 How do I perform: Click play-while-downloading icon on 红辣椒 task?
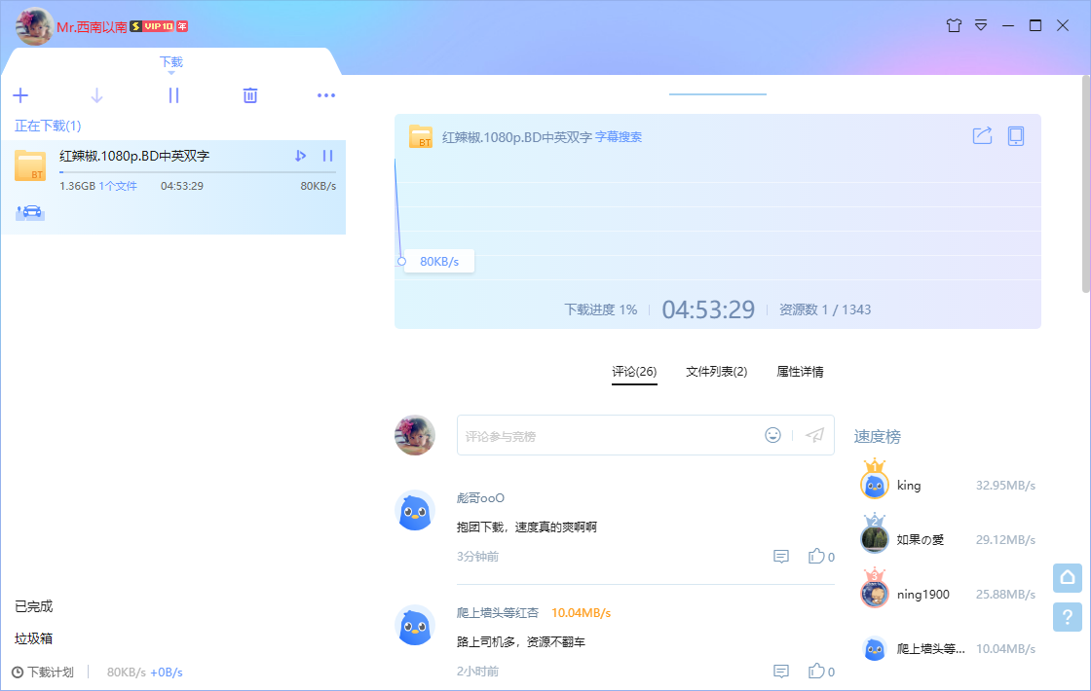[x=300, y=156]
